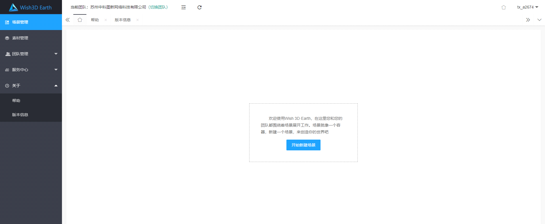Expand the 团队管理 menu
545x224 pixels.
click(31, 54)
